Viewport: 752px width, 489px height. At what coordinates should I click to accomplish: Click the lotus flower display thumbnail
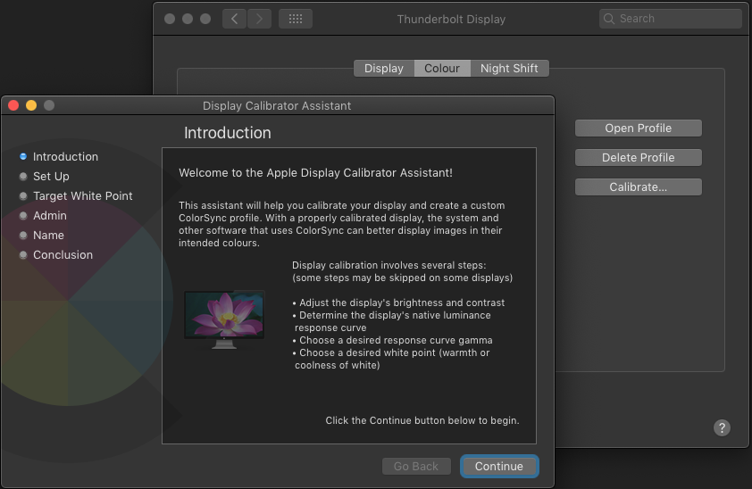point(224,319)
